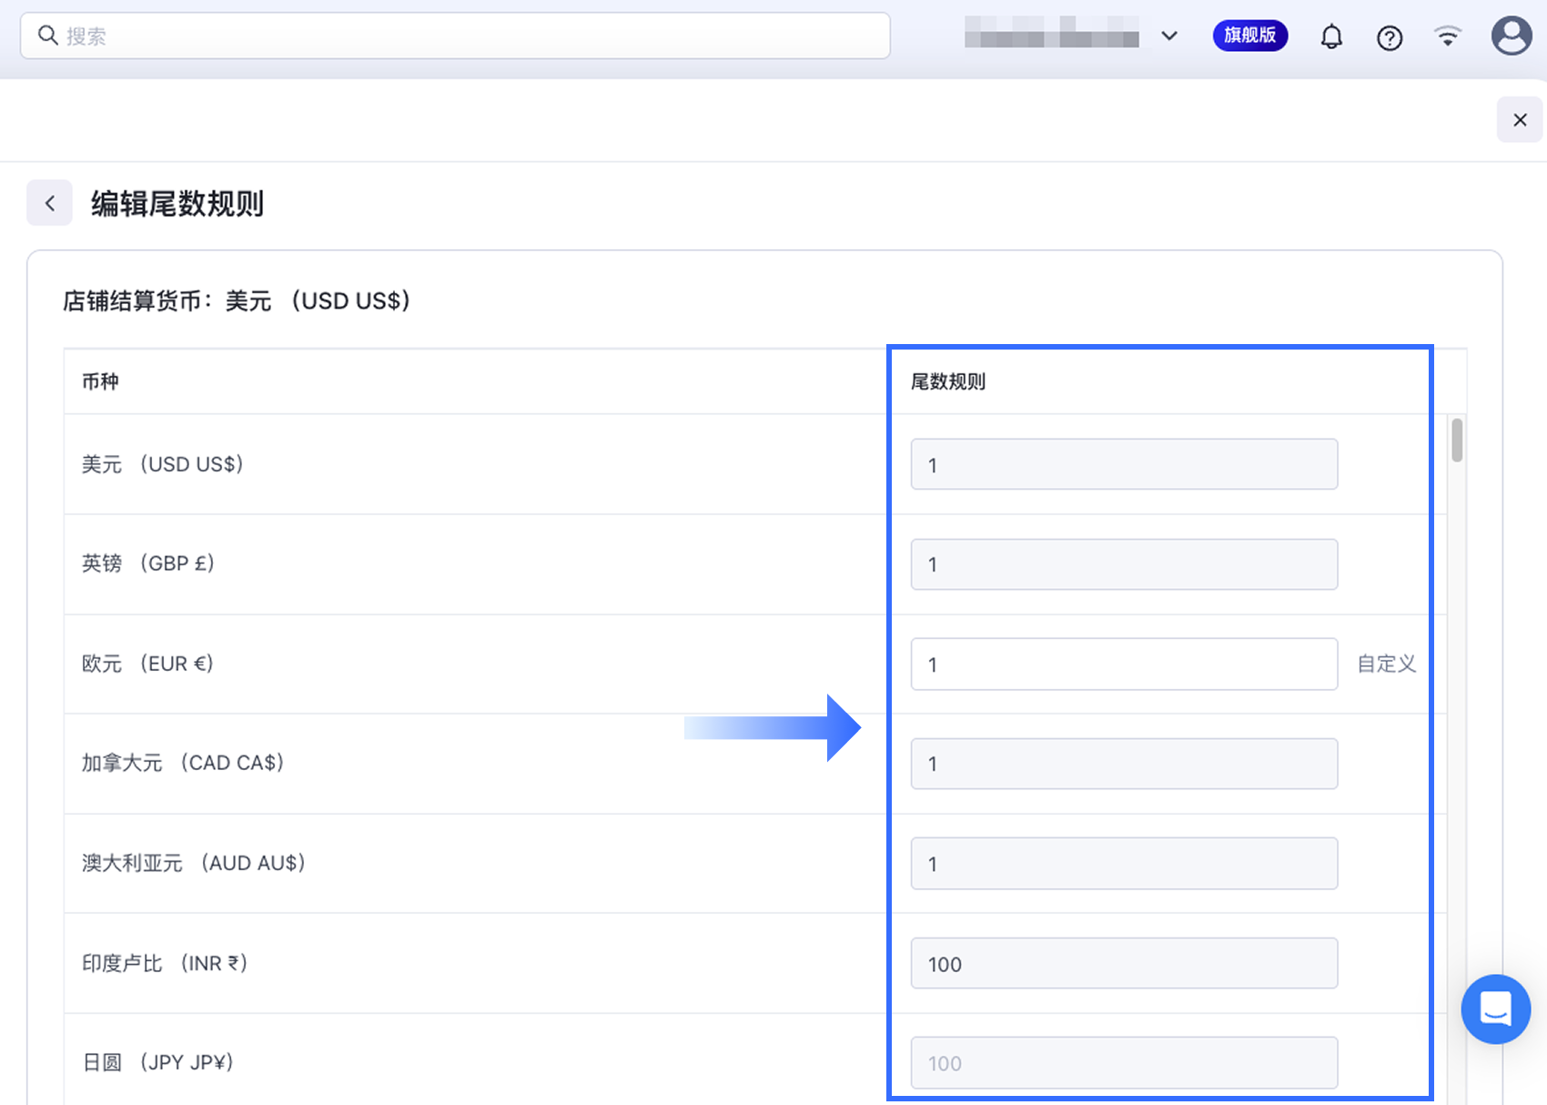The height and width of the screenshot is (1105, 1547).
Task: Click the Wi-Fi signal icon
Action: tap(1448, 36)
